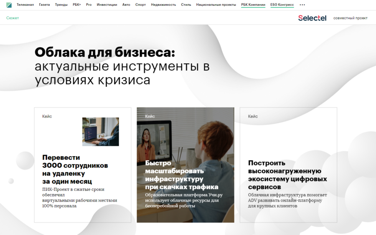The image size is (376, 235).
Task: Go to РБК Компании
Action: point(253,5)
